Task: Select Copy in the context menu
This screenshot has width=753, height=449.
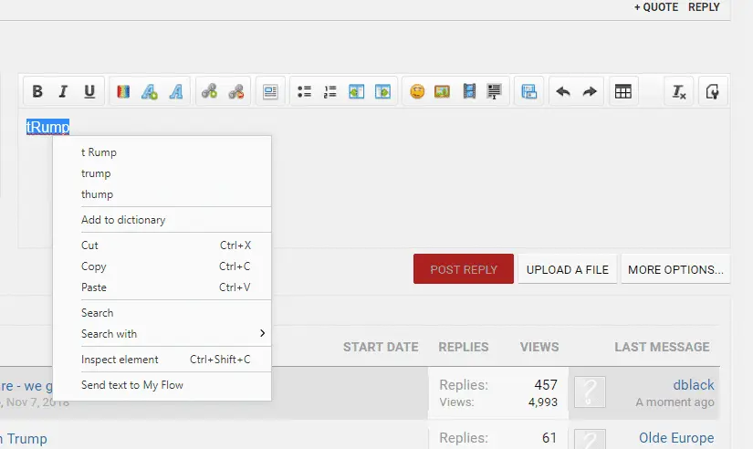Action: (x=162, y=266)
